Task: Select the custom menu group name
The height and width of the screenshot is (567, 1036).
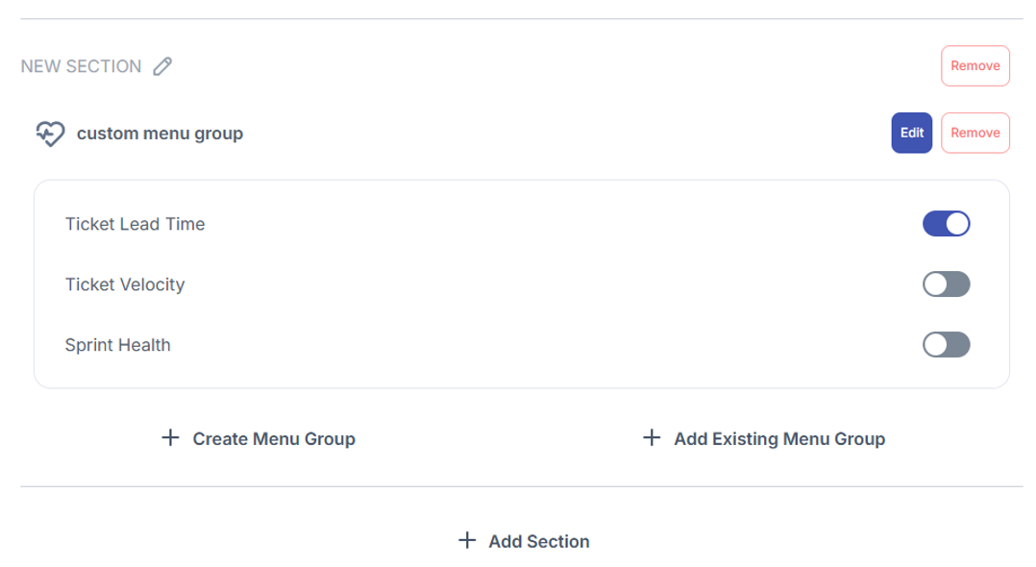Action: (x=160, y=134)
